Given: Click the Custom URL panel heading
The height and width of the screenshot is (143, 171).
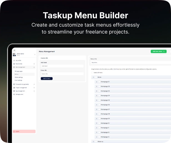Looking at the screenshot, I should pos(44,58).
